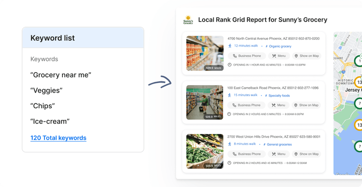Select the "Ice-cream" keyword

tap(50, 122)
